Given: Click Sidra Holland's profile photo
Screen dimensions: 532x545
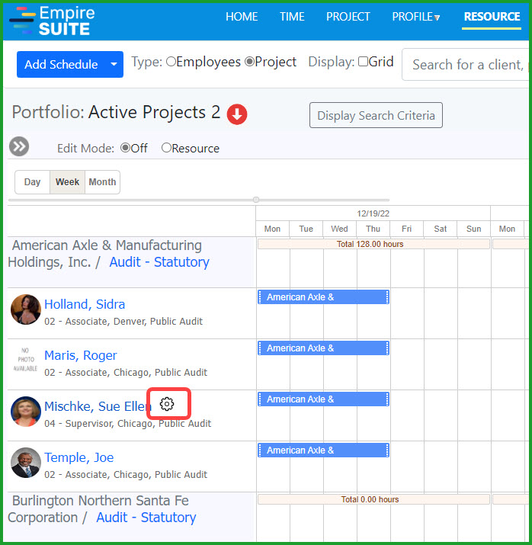Looking at the screenshot, I should pyautogui.click(x=26, y=309).
